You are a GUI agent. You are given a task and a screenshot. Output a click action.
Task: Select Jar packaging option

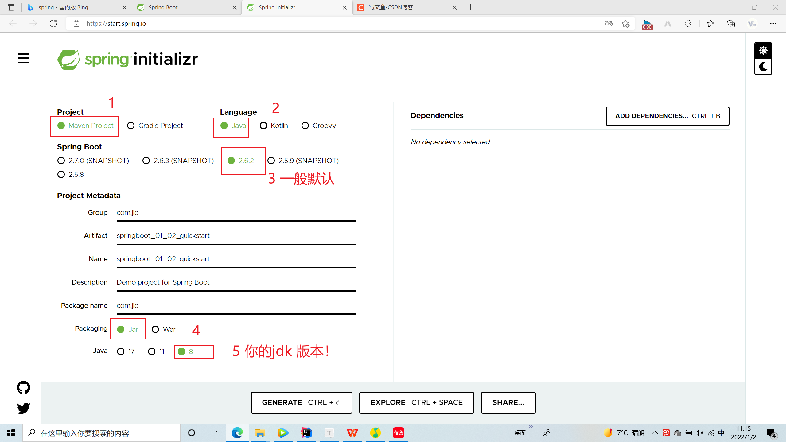[127, 329]
